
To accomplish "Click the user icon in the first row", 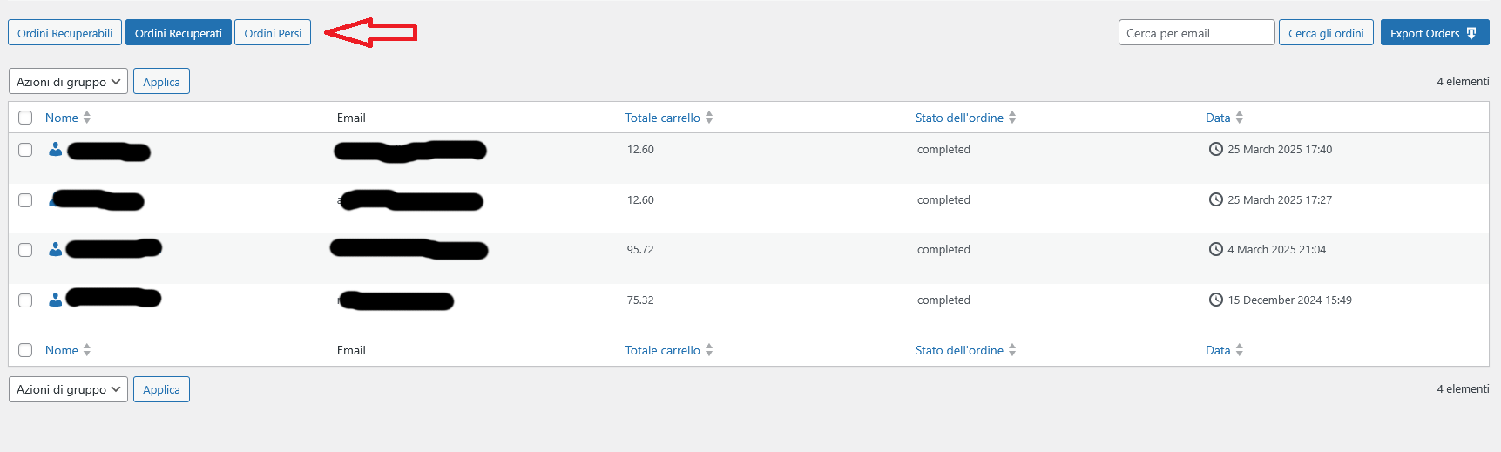I will [x=55, y=150].
